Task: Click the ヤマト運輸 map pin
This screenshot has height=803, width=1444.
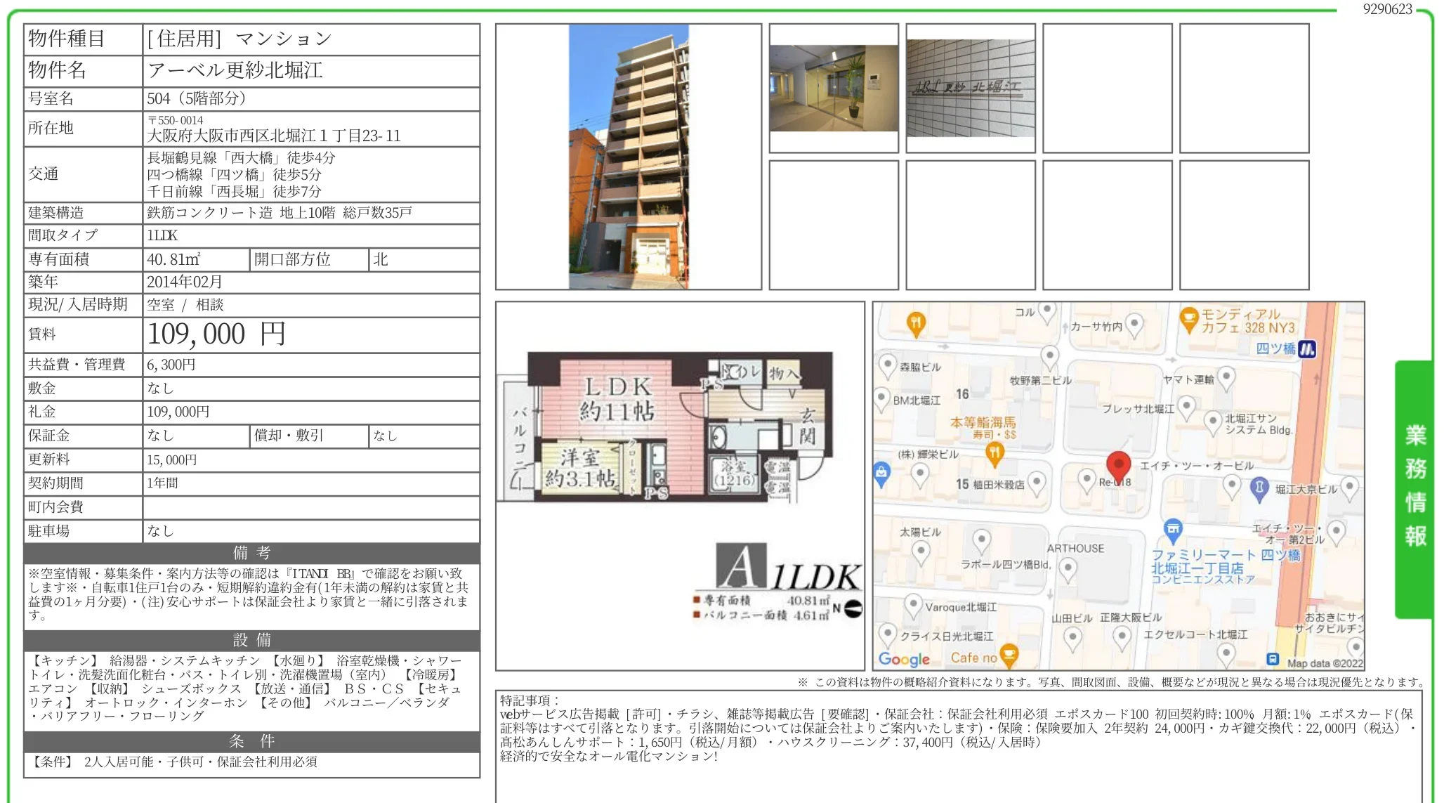Action: [1226, 376]
